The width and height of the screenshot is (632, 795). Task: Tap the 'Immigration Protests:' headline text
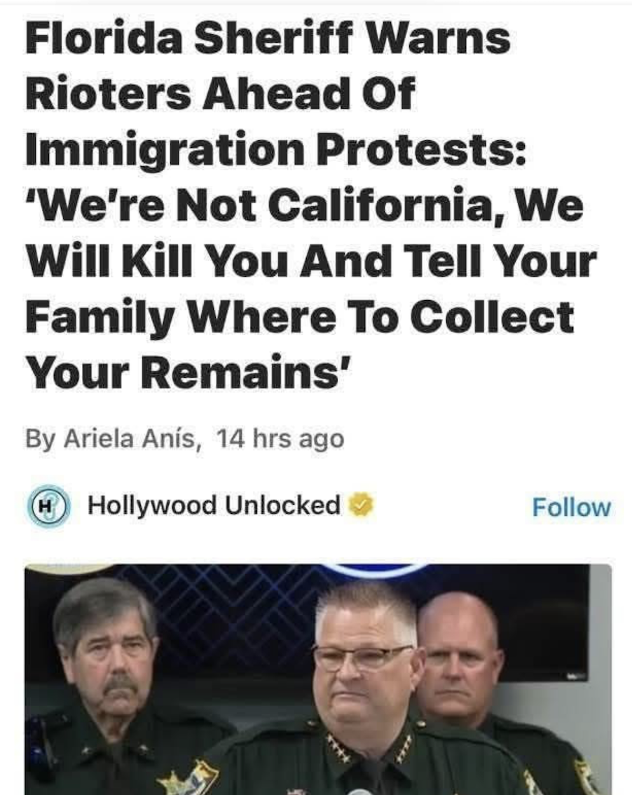click(x=275, y=149)
